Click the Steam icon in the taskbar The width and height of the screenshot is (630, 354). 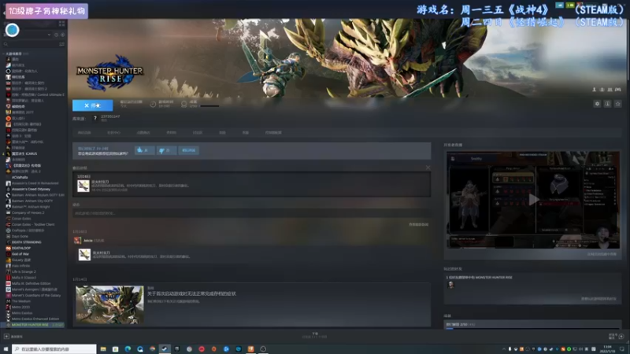coord(165,349)
